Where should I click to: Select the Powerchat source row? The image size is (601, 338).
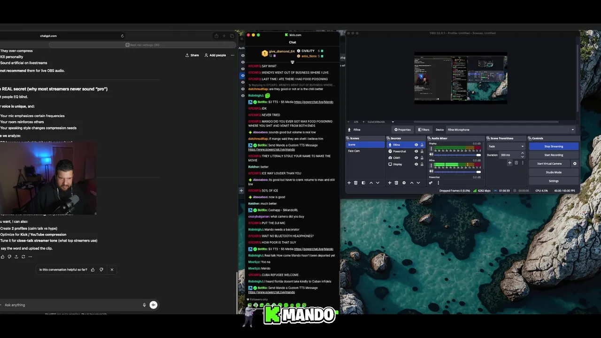point(406,151)
